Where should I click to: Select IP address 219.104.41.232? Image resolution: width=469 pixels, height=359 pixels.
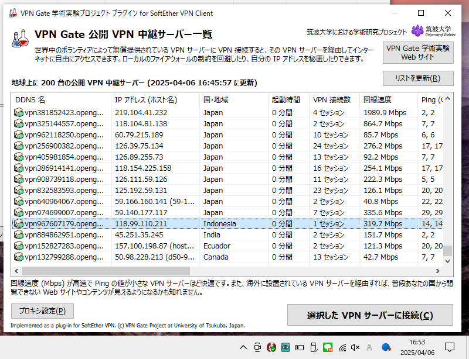point(141,112)
